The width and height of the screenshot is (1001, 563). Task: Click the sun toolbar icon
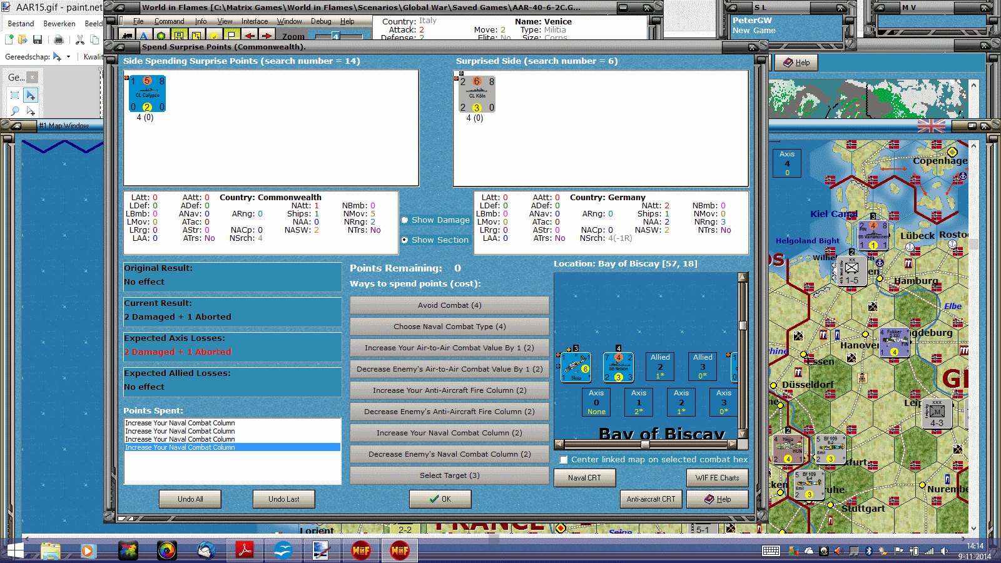tap(214, 36)
